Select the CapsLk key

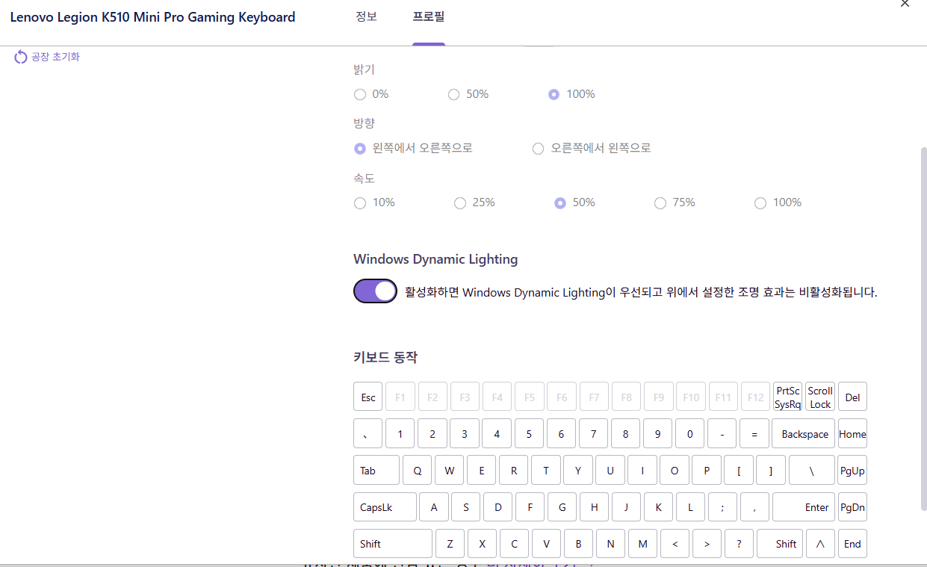[x=385, y=506]
